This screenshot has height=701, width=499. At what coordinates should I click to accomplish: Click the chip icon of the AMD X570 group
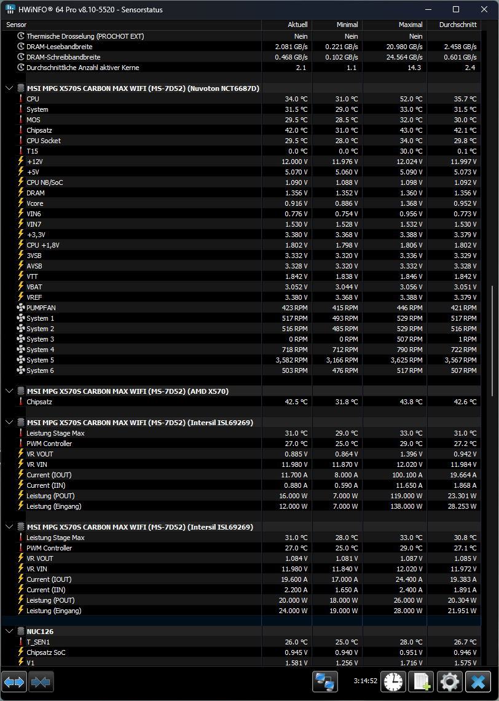[20, 391]
